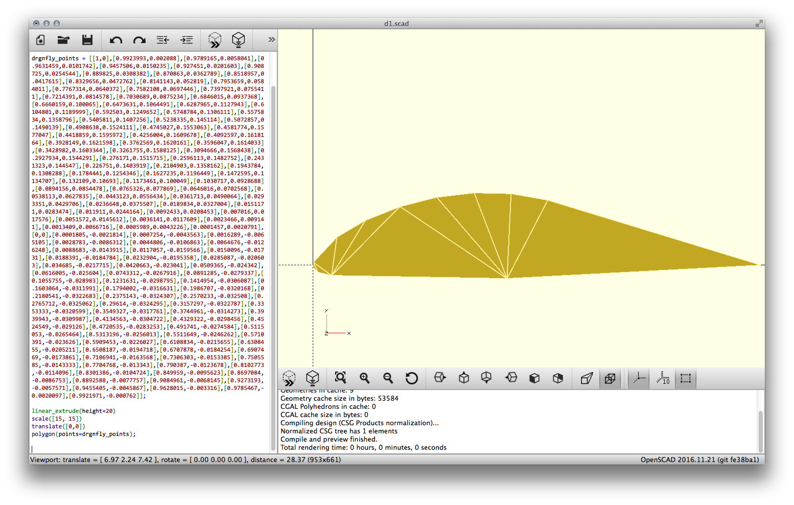This screenshot has width=794, height=505.
Task: Unindent the selected code lines
Action: 163,40
